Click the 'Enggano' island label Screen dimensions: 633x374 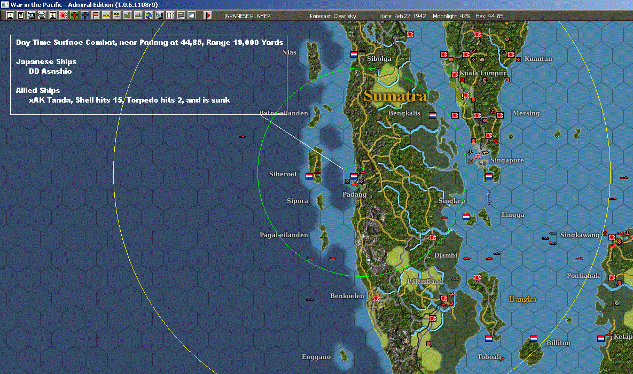pyautogui.click(x=316, y=357)
